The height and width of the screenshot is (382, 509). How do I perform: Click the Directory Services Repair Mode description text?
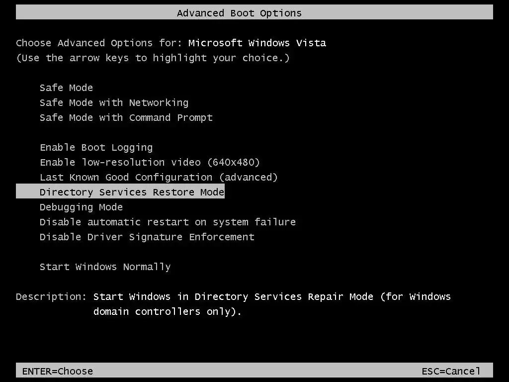[272, 296]
